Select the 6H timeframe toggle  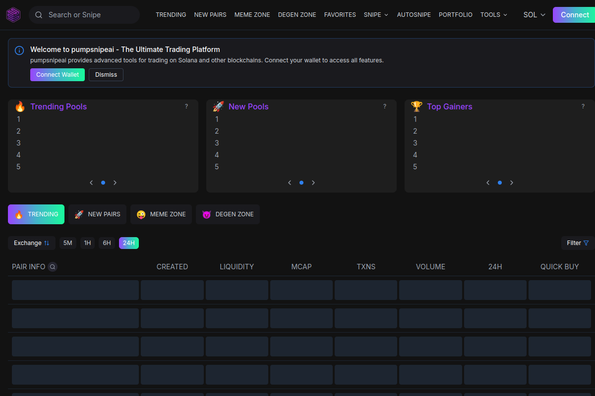click(x=107, y=243)
